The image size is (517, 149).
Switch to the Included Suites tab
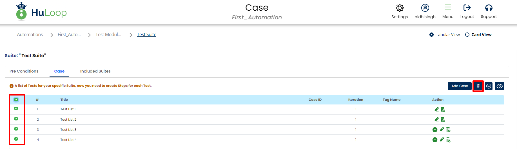pos(95,71)
